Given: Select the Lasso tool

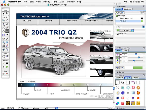Looking at the screenshot, I should [x=7, y=17].
